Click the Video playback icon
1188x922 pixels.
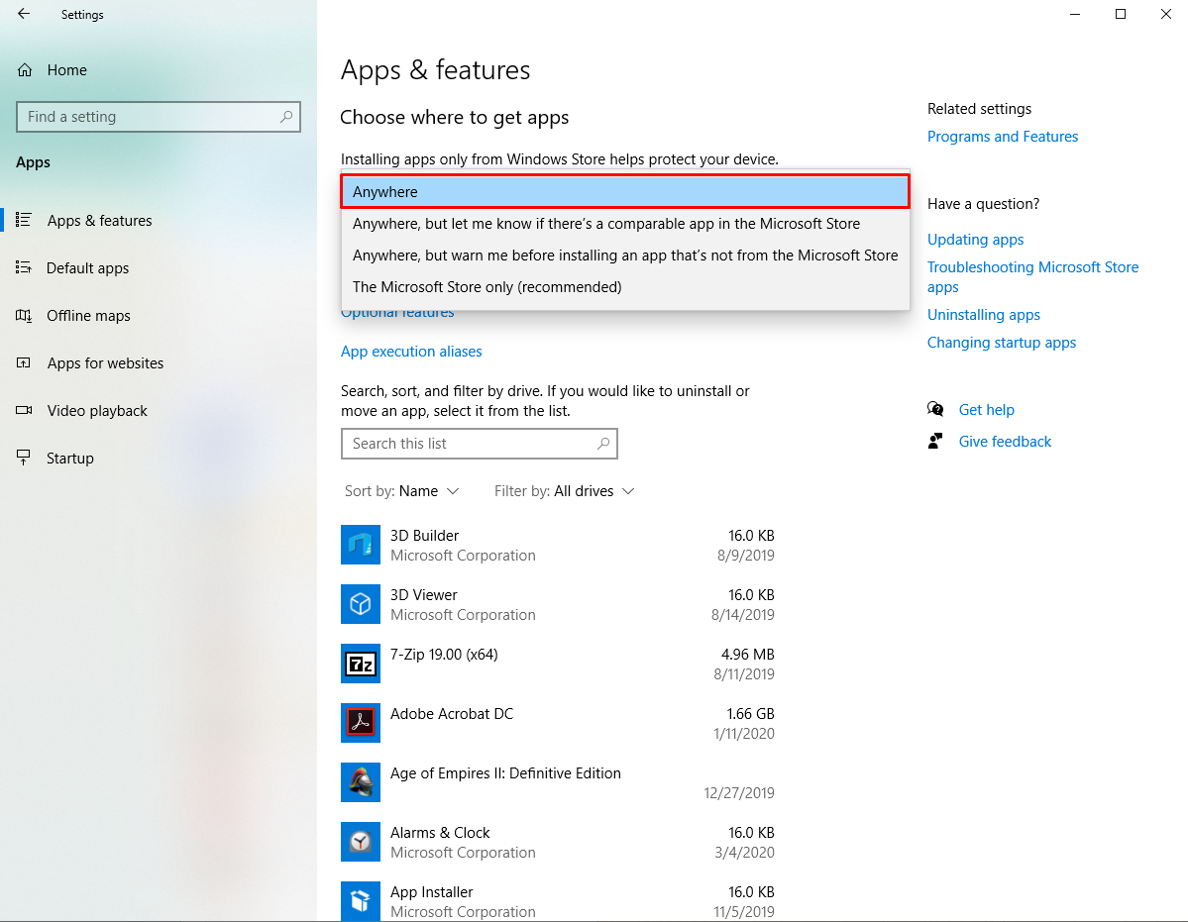click(24, 410)
